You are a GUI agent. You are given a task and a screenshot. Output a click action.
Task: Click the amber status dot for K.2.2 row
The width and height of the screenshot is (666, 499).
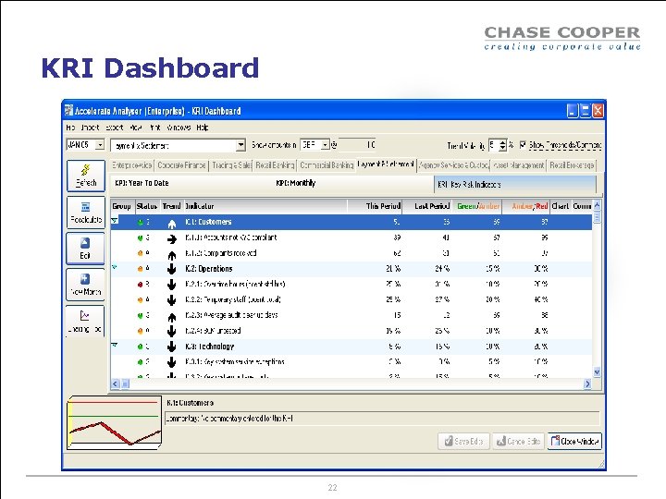(x=141, y=300)
